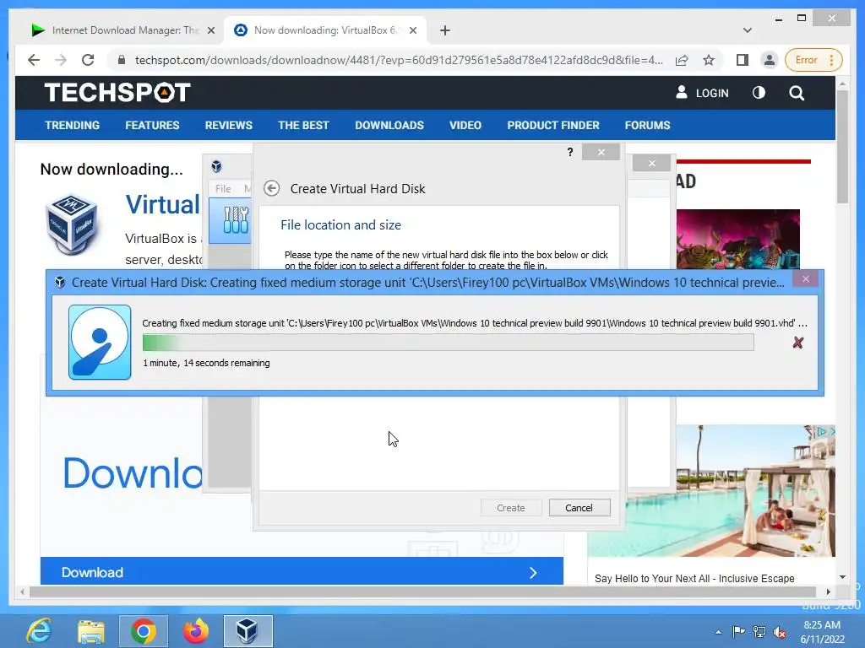Open a new Chrome tab
This screenshot has height=648, width=865.
click(445, 30)
